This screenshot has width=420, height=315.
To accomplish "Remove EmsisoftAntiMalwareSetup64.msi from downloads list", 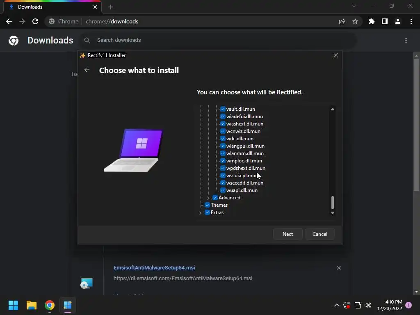I will coord(338,268).
